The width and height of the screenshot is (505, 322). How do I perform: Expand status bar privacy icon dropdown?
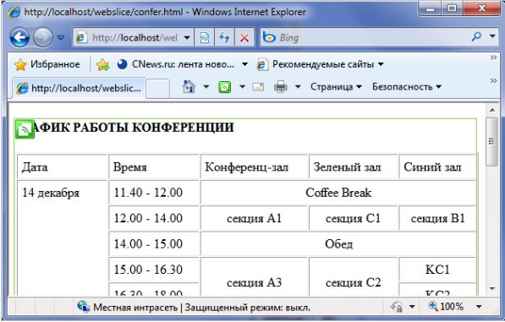[412, 307]
